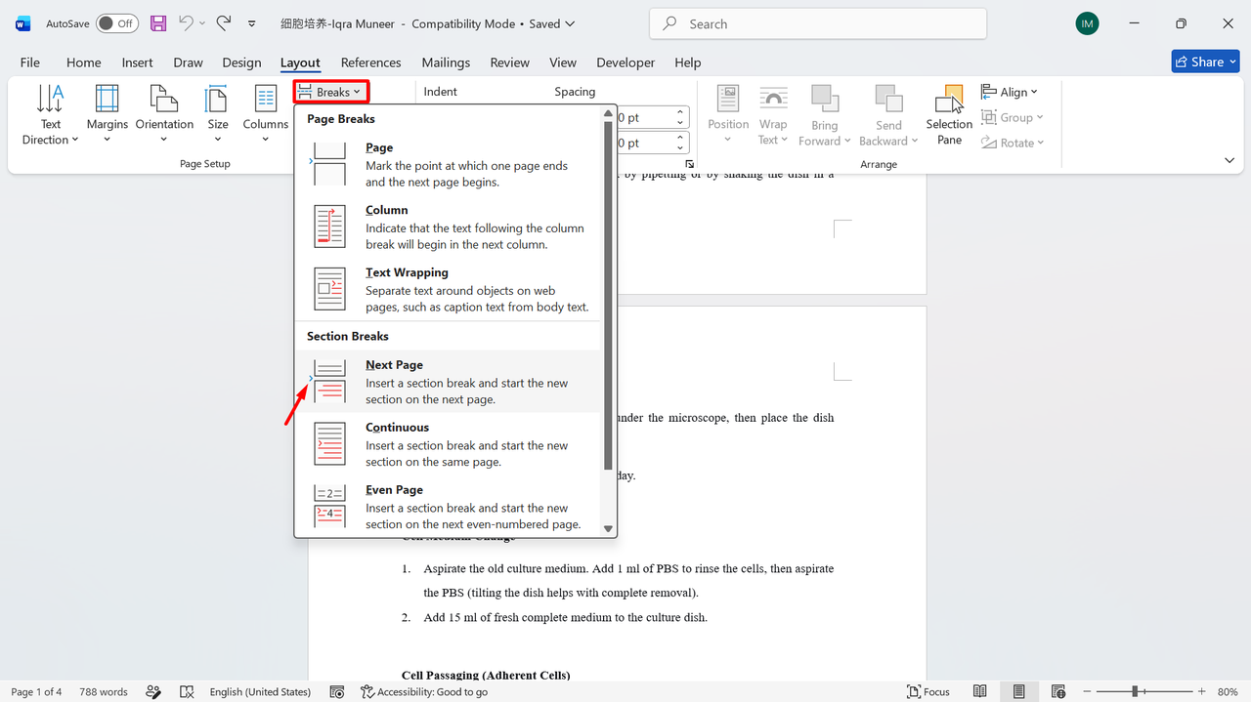
Task: Open Text Direction options
Action: point(50,115)
